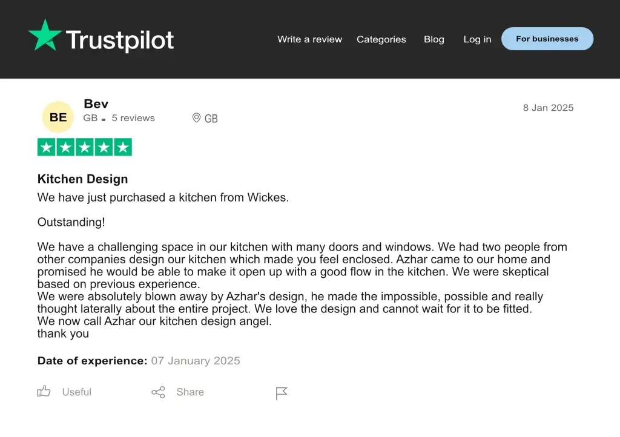Click the third star of the review rating
Viewport: 620px width, 437px height.
pyautogui.click(x=85, y=146)
